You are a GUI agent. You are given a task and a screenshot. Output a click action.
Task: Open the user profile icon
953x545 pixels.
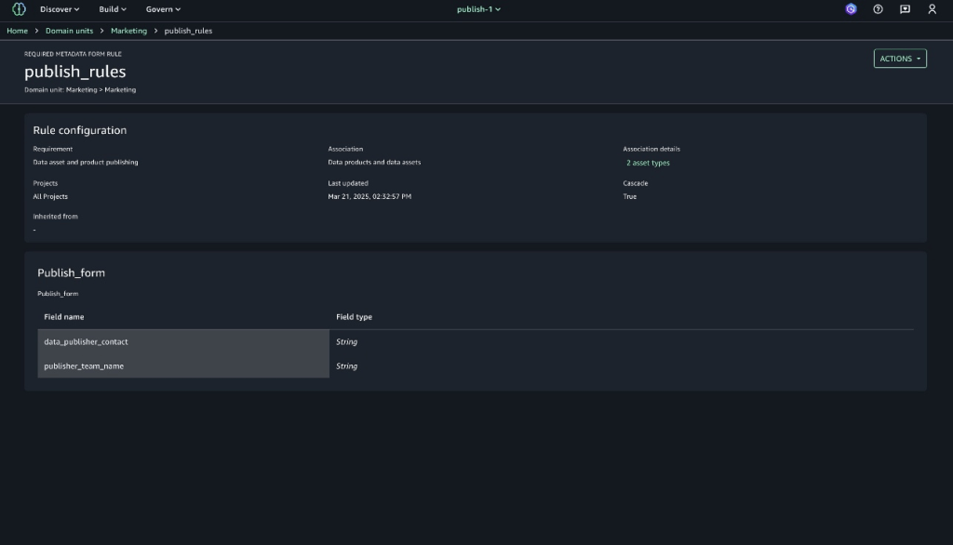(x=932, y=9)
